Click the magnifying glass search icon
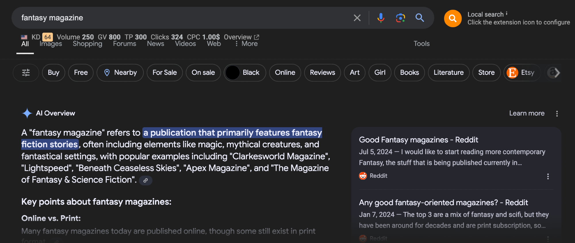Screen dimensions: 575x243 point(419,18)
